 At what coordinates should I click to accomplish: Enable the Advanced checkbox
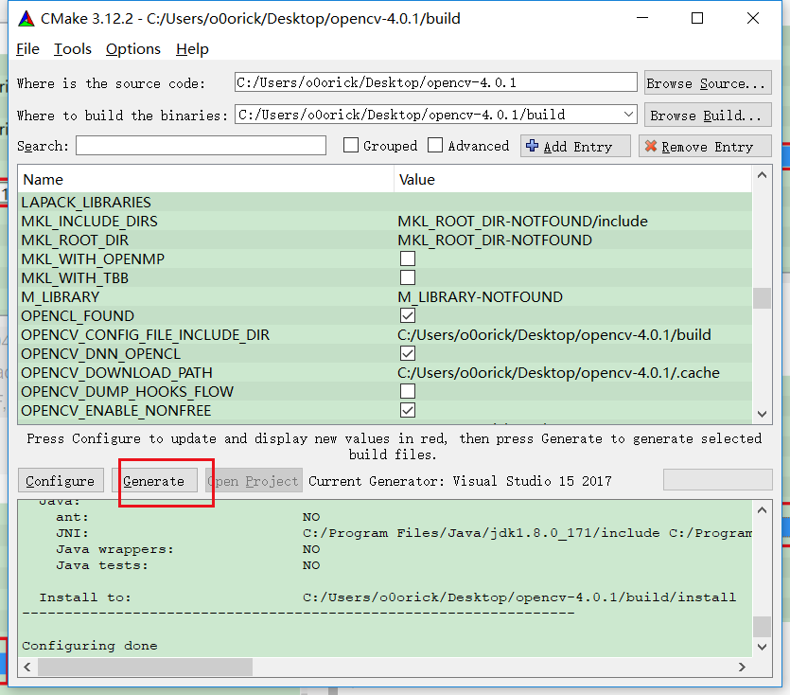(x=435, y=145)
